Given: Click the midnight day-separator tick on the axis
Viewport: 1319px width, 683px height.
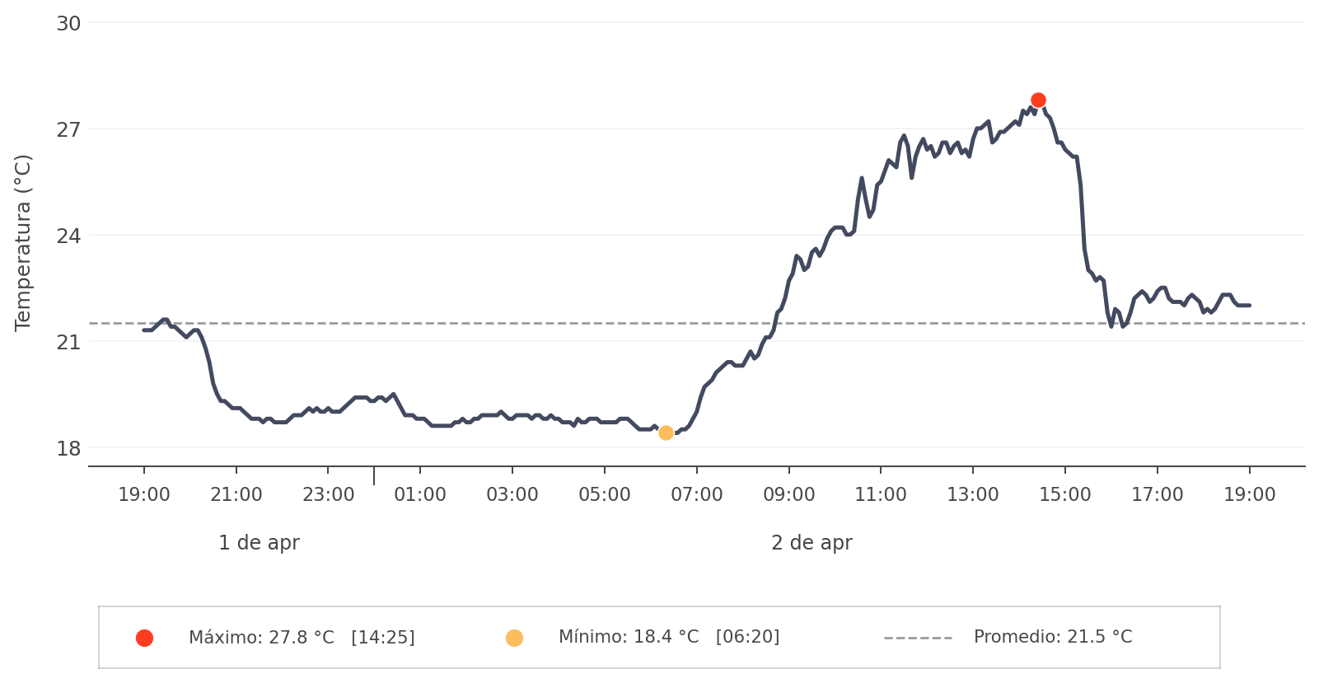Looking at the screenshot, I should 374,475.
